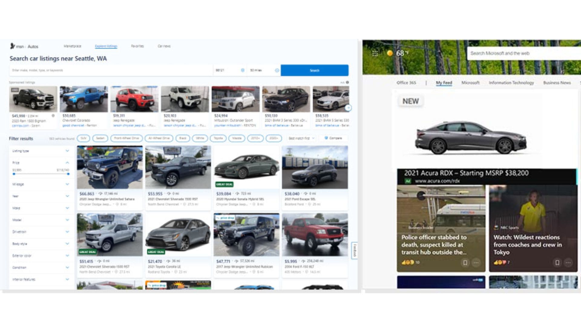Toggle the SUV filter chip

[x=84, y=138]
